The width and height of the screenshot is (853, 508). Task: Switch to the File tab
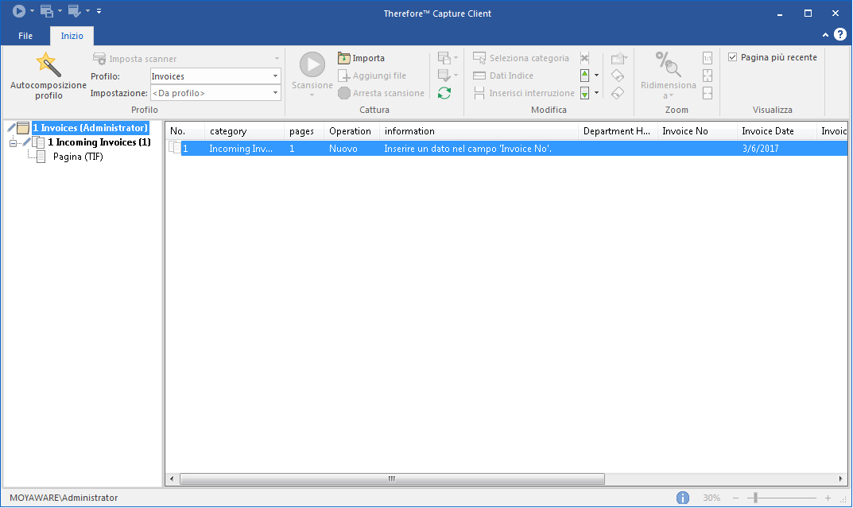pos(25,35)
